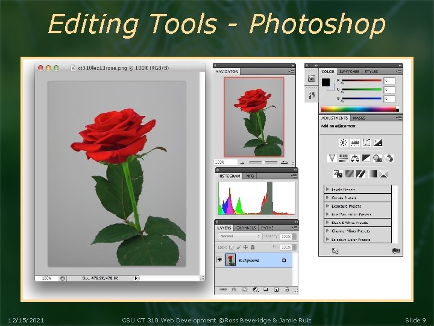This screenshot has width=434, height=326.
Task: Add a Brightness/Contrast adjustment
Action: click(344, 142)
